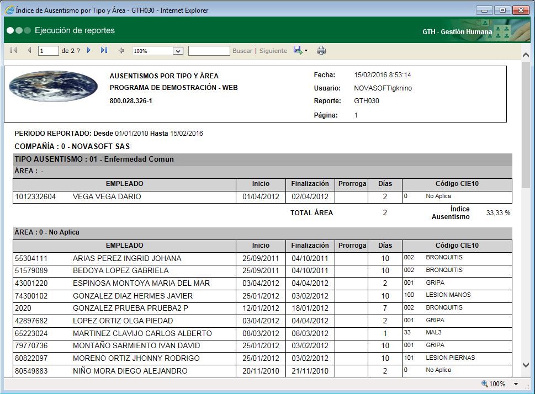This screenshot has width=535, height=394.
Task: Click the vertical scrollbar thumb
Action: (x=526, y=125)
